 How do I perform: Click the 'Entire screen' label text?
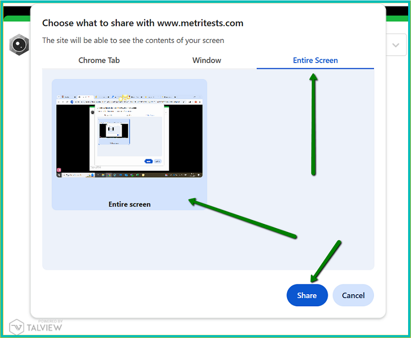coord(129,204)
